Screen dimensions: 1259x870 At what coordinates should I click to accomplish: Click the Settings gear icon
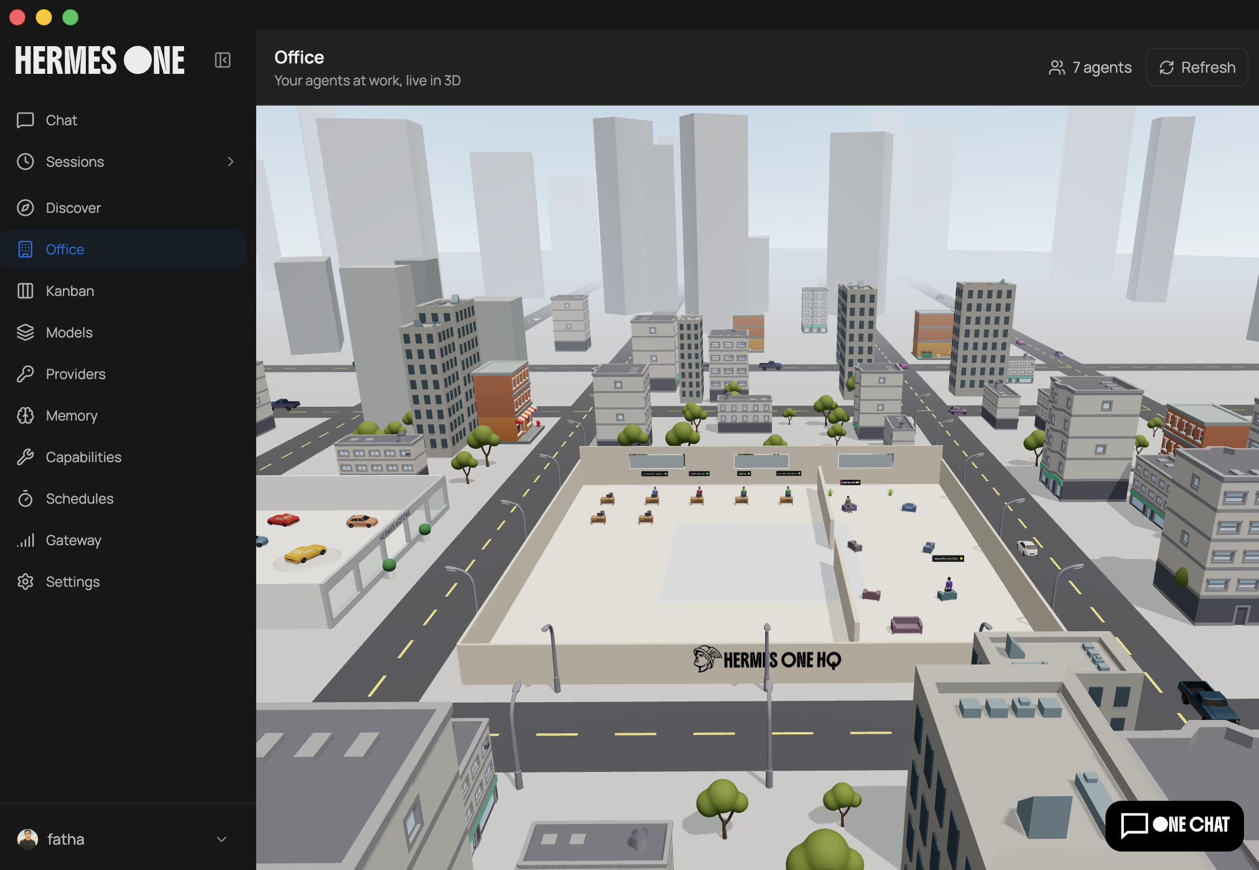tap(25, 582)
